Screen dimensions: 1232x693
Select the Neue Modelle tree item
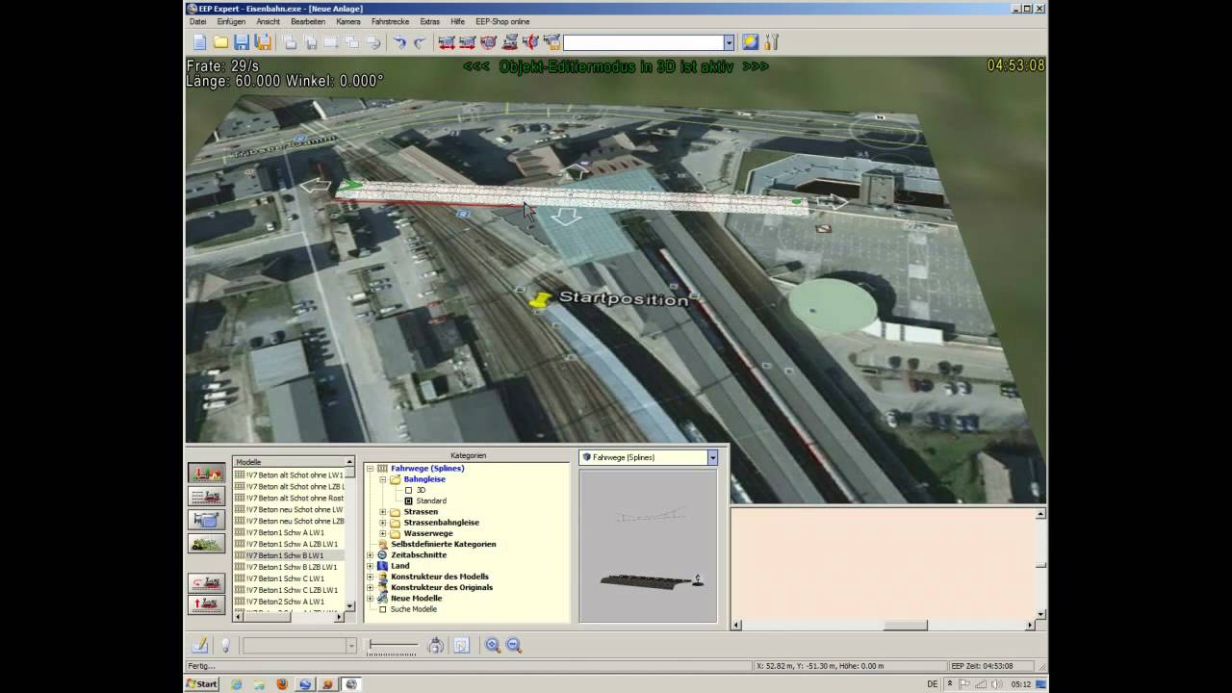pos(416,599)
